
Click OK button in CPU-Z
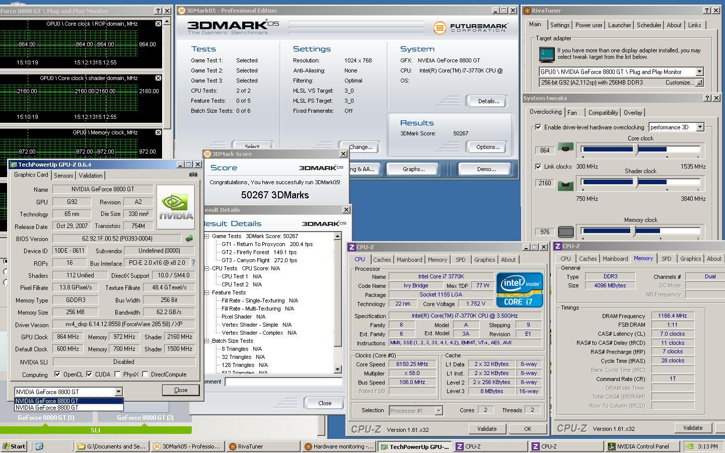(x=528, y=429)
